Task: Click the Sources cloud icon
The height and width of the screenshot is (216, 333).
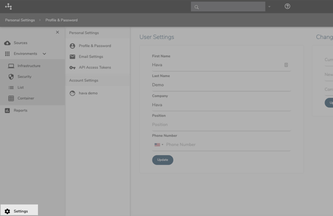Action: [7, 43]
